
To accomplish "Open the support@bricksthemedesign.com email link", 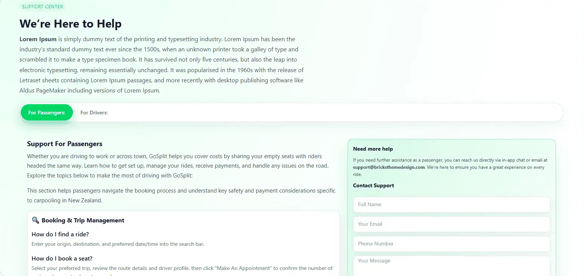I will pos(389,167).
